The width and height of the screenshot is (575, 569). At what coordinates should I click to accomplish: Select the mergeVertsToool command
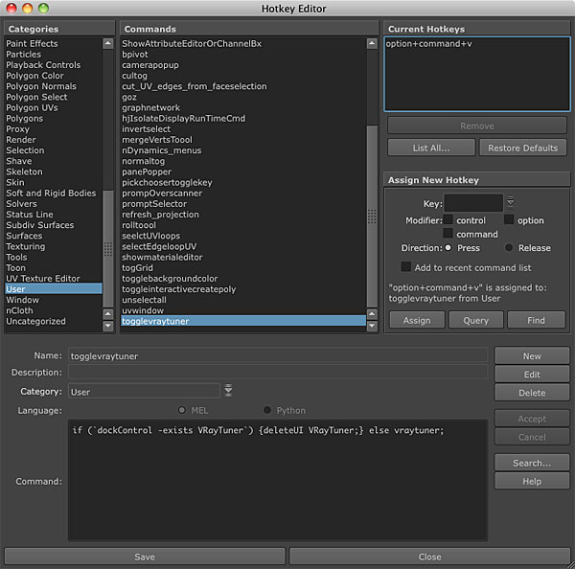pos(243,140)
